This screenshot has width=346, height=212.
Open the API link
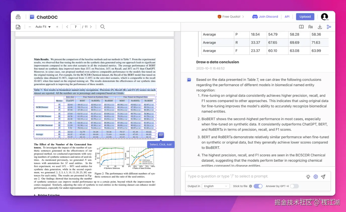287,17
